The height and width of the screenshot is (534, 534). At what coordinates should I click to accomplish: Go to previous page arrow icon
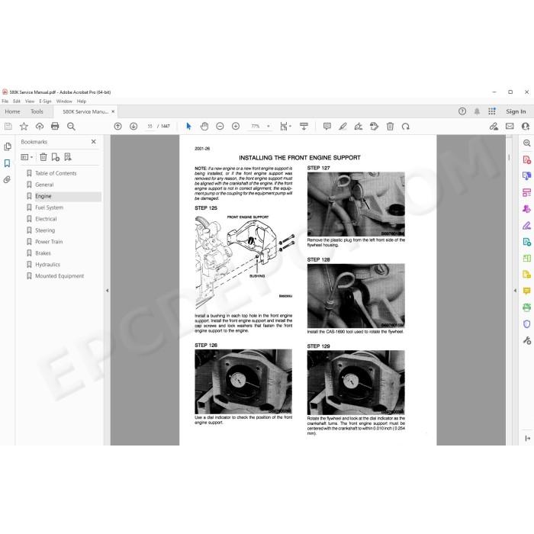point(117,127)
